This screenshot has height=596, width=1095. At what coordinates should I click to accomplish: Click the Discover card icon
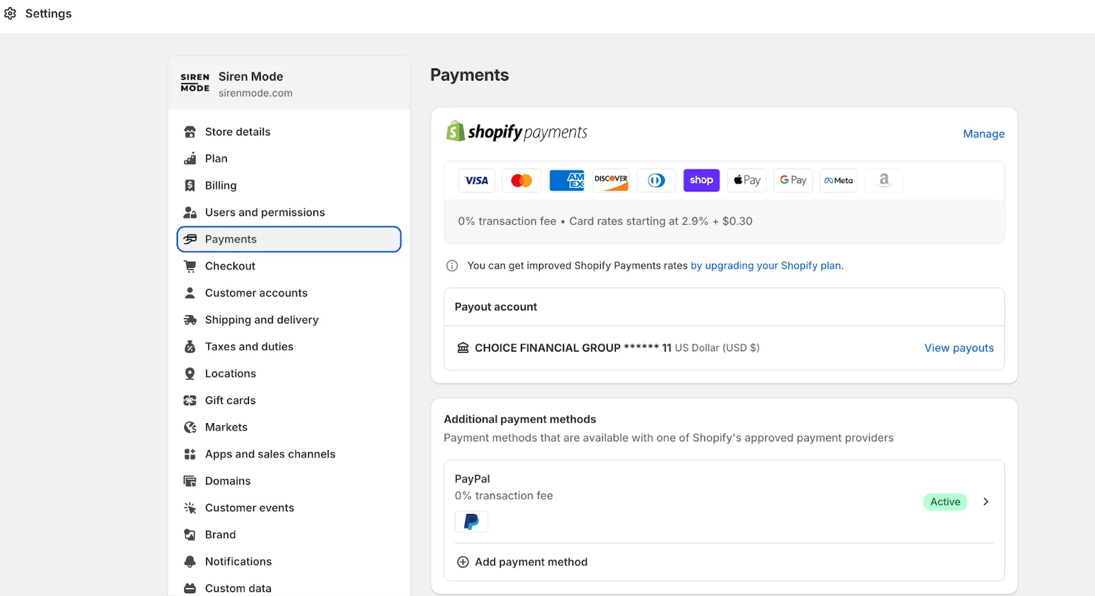point(611,180)
